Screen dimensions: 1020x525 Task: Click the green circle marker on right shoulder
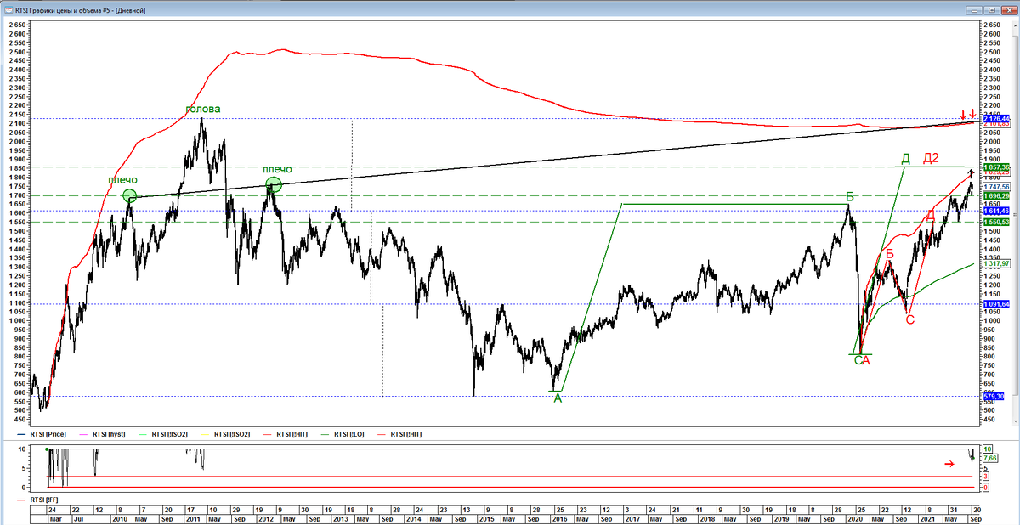[274, 184]
